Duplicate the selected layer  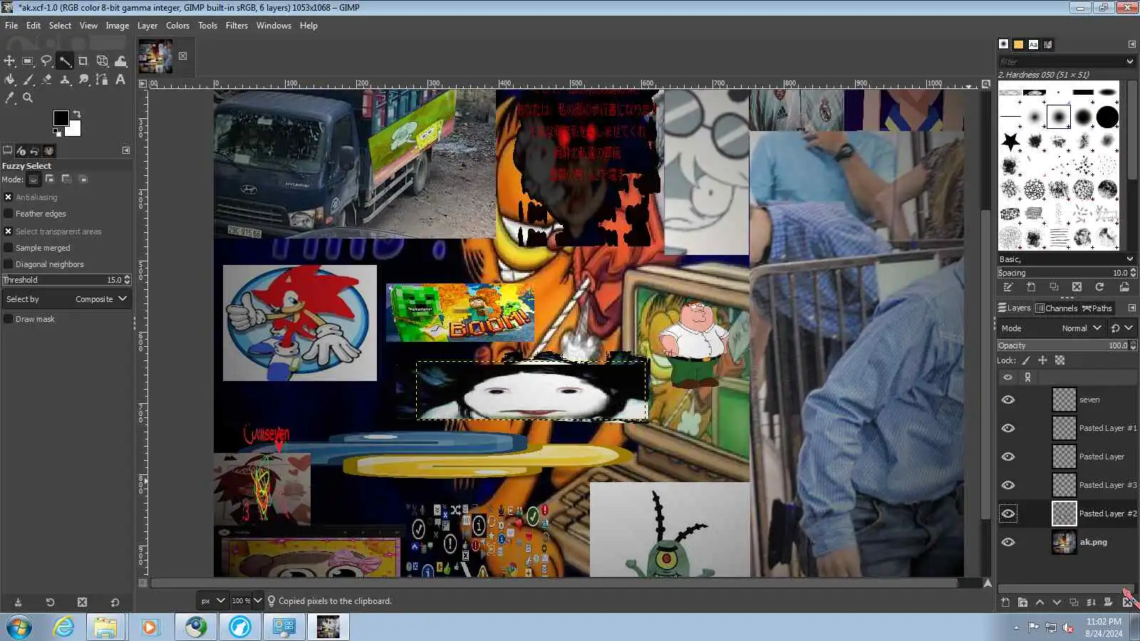click(x=1074, y=603)
